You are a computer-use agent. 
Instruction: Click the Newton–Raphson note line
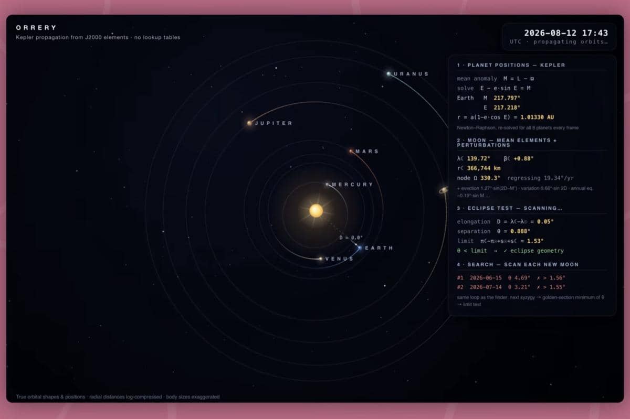[518, 127]
